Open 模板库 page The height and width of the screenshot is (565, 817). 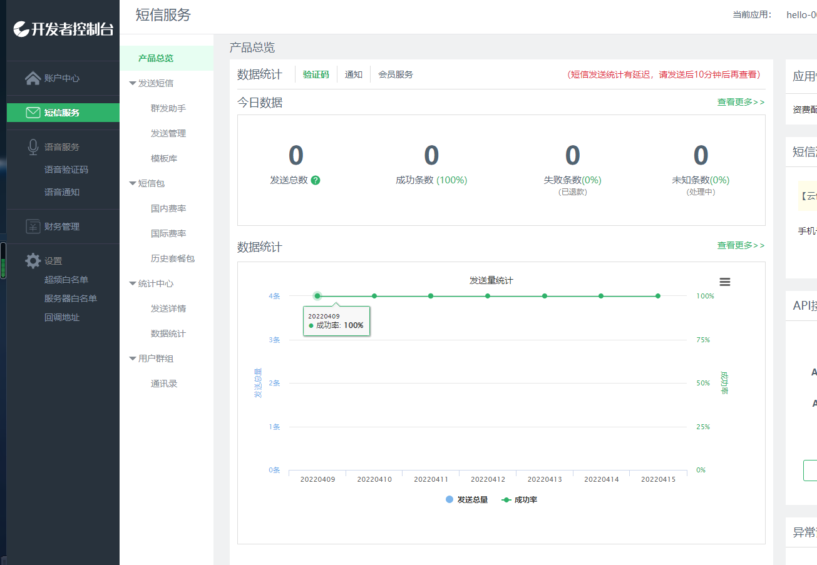pos(164,158)
